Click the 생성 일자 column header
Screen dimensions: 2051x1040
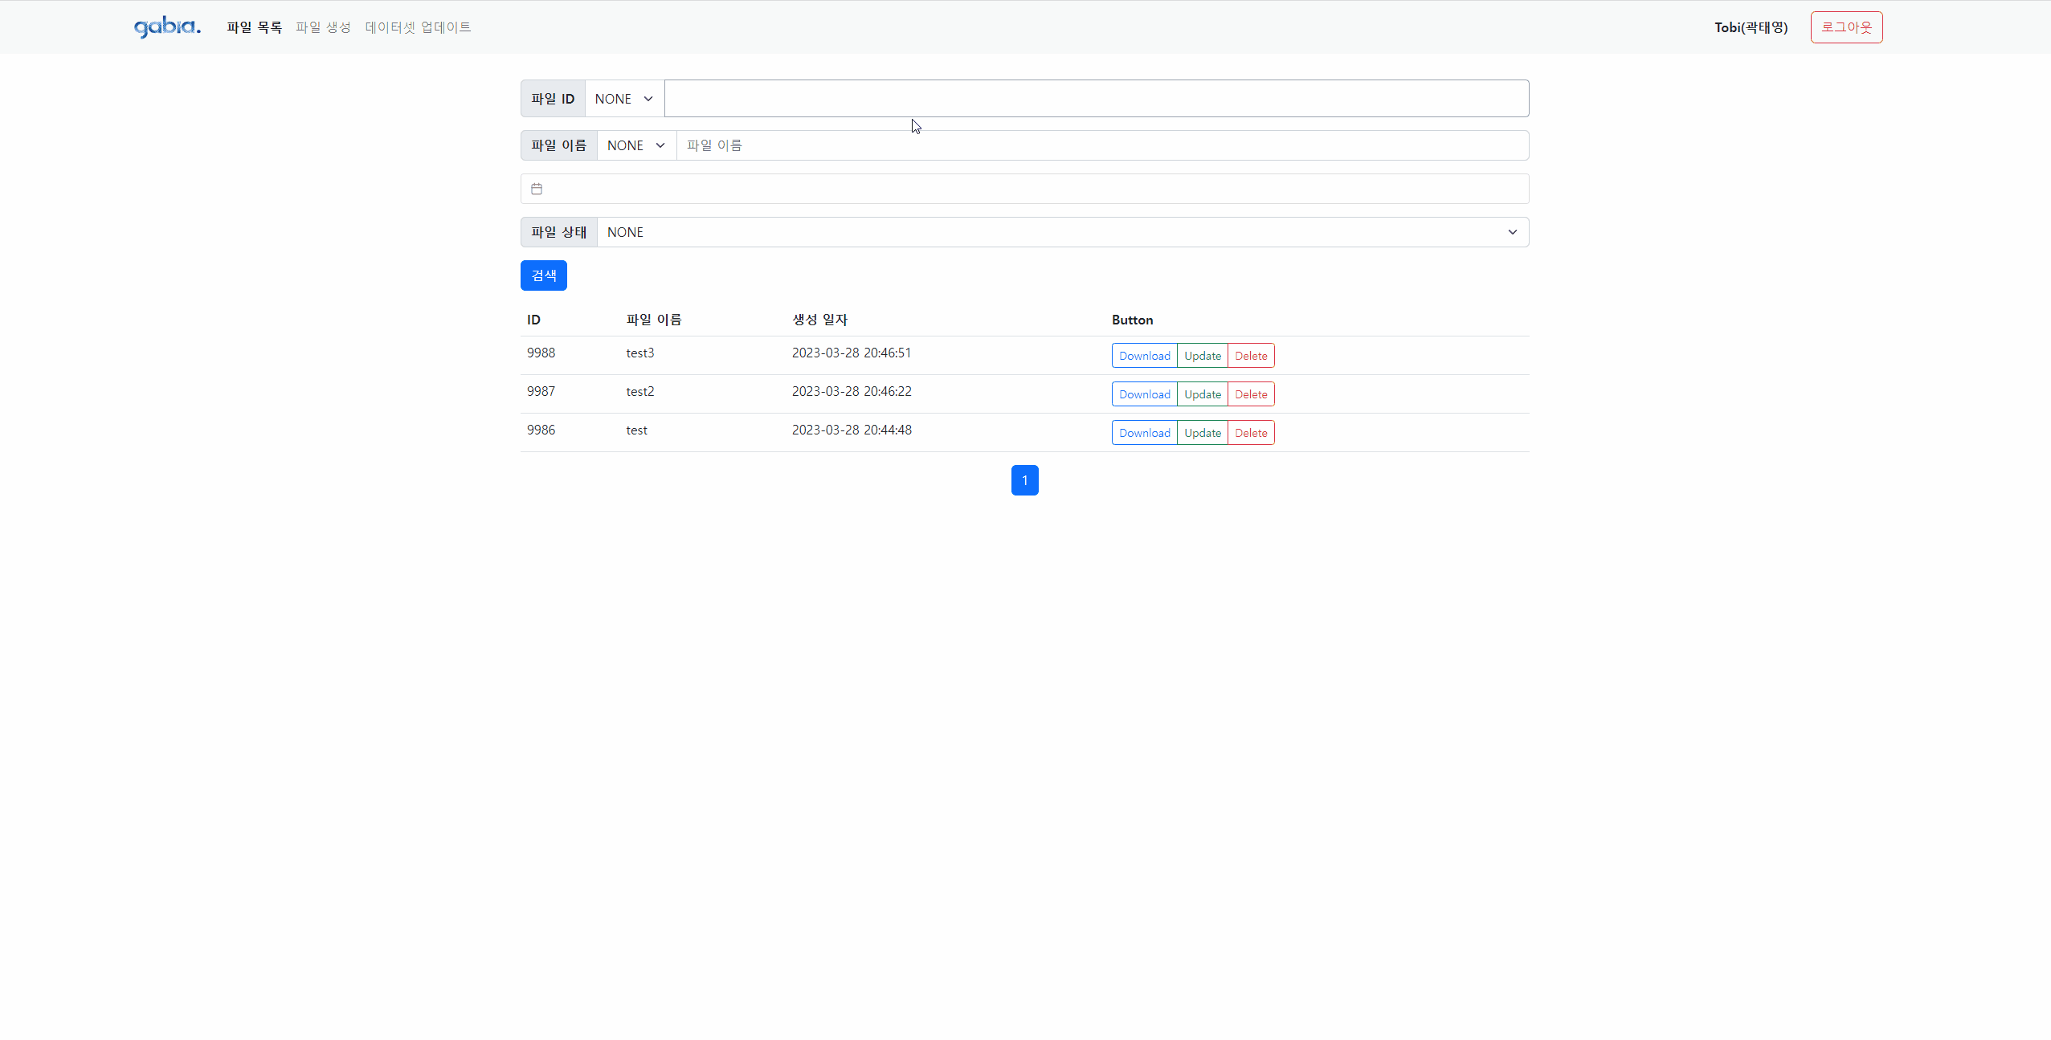(x=819, y=320)
